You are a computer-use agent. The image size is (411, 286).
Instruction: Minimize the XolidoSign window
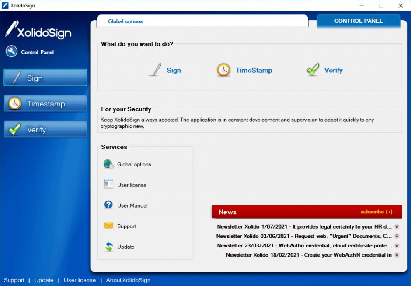pyautogui.click(x=362, y=6)
